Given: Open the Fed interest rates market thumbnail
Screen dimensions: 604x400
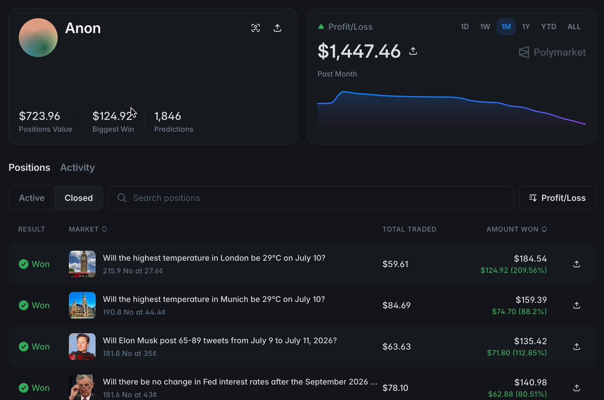Looking at the screenshot, I should 82,387.
